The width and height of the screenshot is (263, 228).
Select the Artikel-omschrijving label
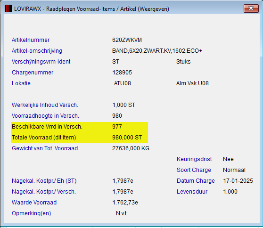point(37,51)
